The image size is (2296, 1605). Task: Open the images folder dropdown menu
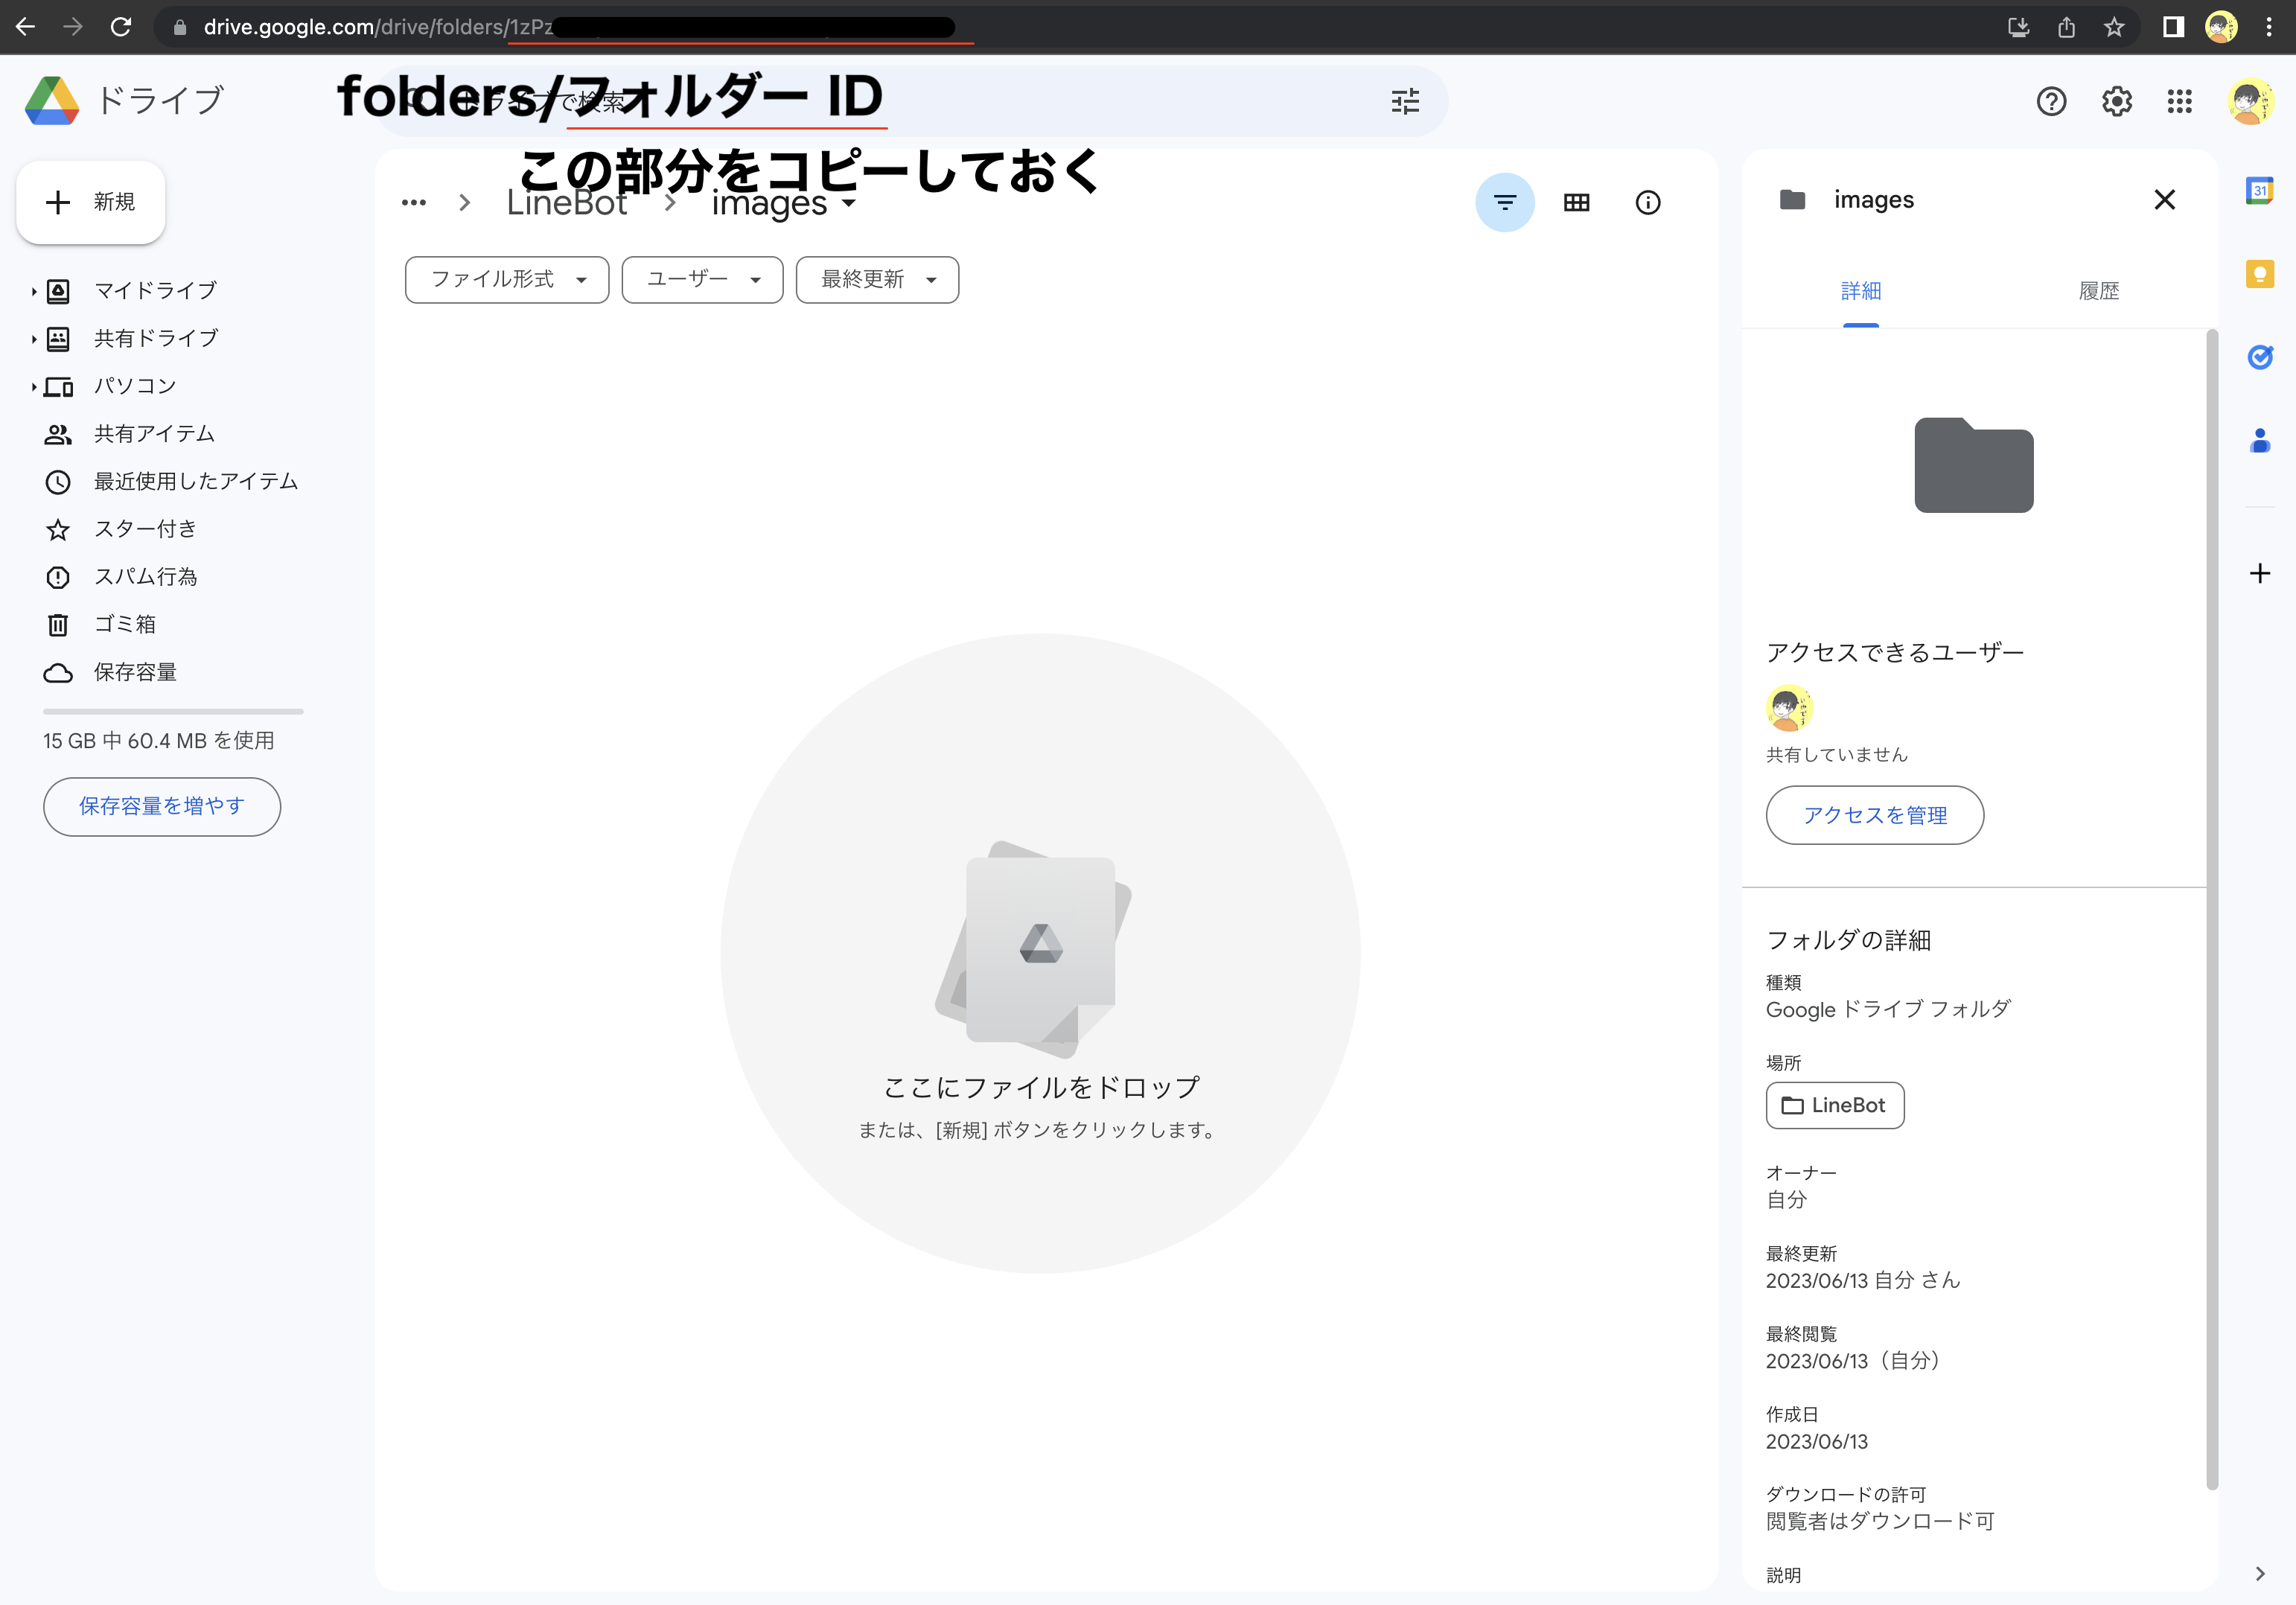click(784, 203)
